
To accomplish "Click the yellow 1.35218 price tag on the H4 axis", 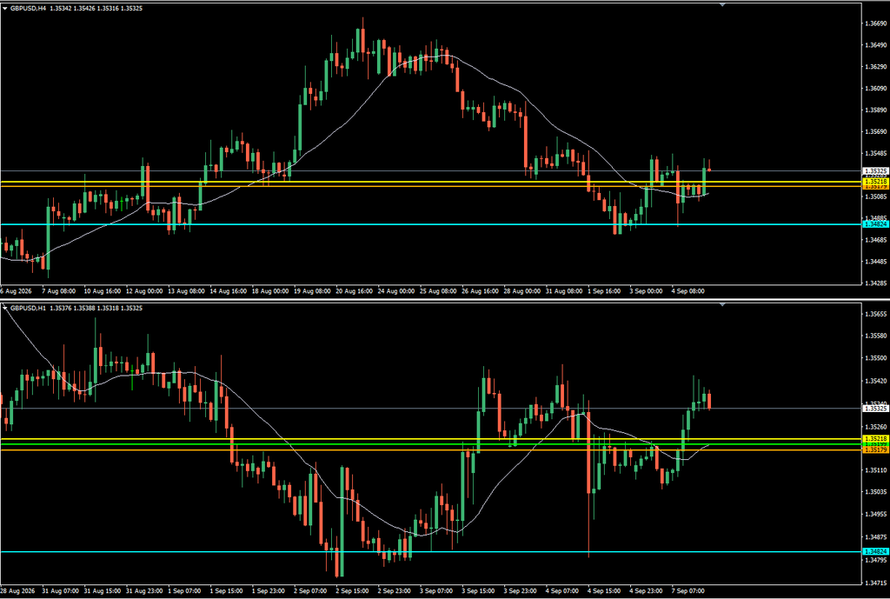I will click(874, 181).
